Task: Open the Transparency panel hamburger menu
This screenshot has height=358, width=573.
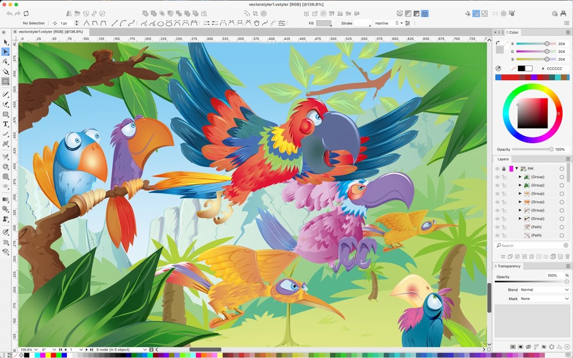Action: (x=568, y=266)
